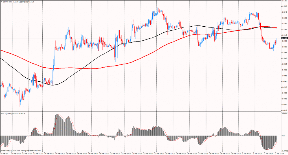The height and width of the screenshot is (155, 288).
Task: Click the 1.5140 price axis label
Action: (x=284, y=35)
